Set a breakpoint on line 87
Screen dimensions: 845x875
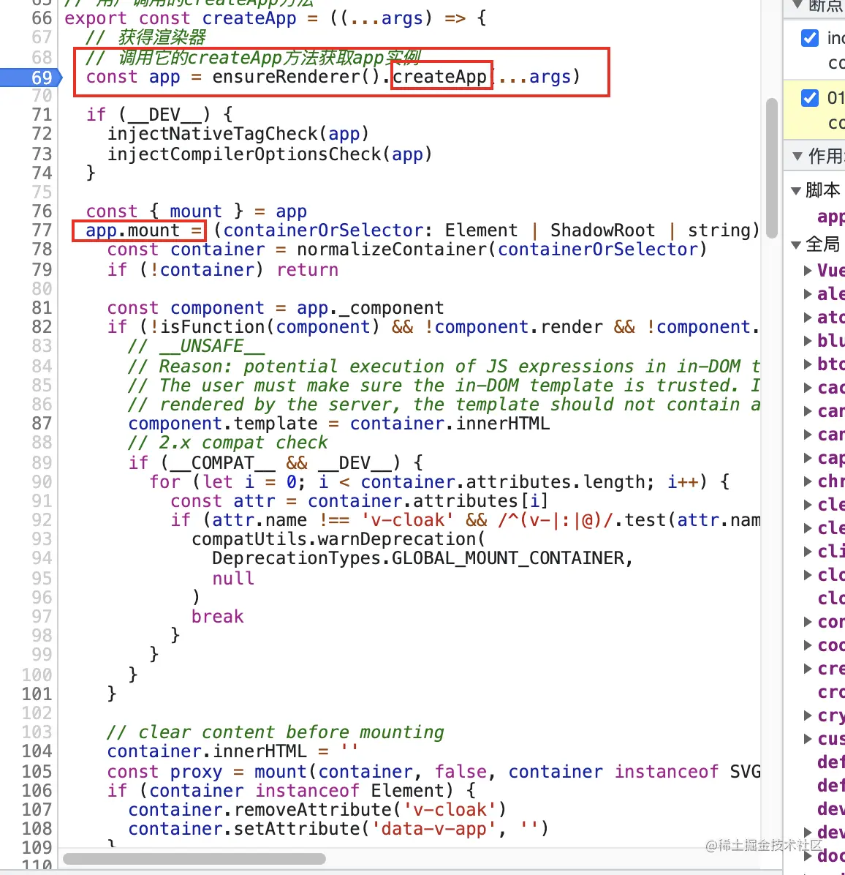click(41, 423)
